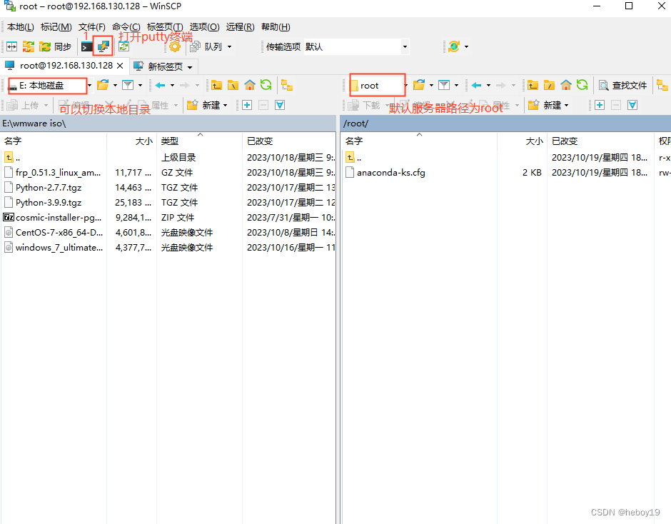Open the console terminal icon

(86, 46)
